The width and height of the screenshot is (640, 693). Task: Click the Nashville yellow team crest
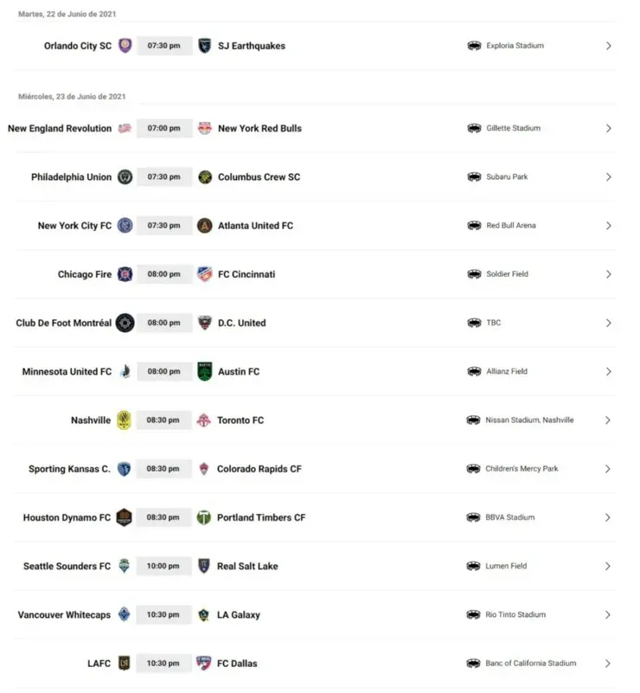tap(125, 420)
